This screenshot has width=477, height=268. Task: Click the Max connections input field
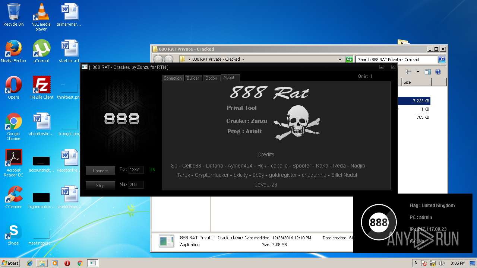pyautogui.click(x=136, y=185)
